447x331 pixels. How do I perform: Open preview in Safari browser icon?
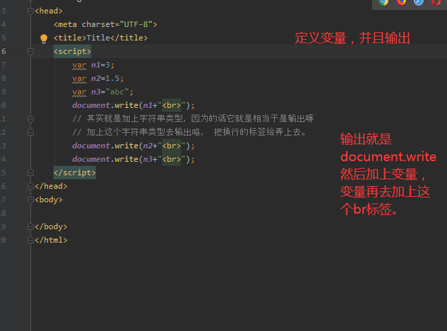click(419, 2)
